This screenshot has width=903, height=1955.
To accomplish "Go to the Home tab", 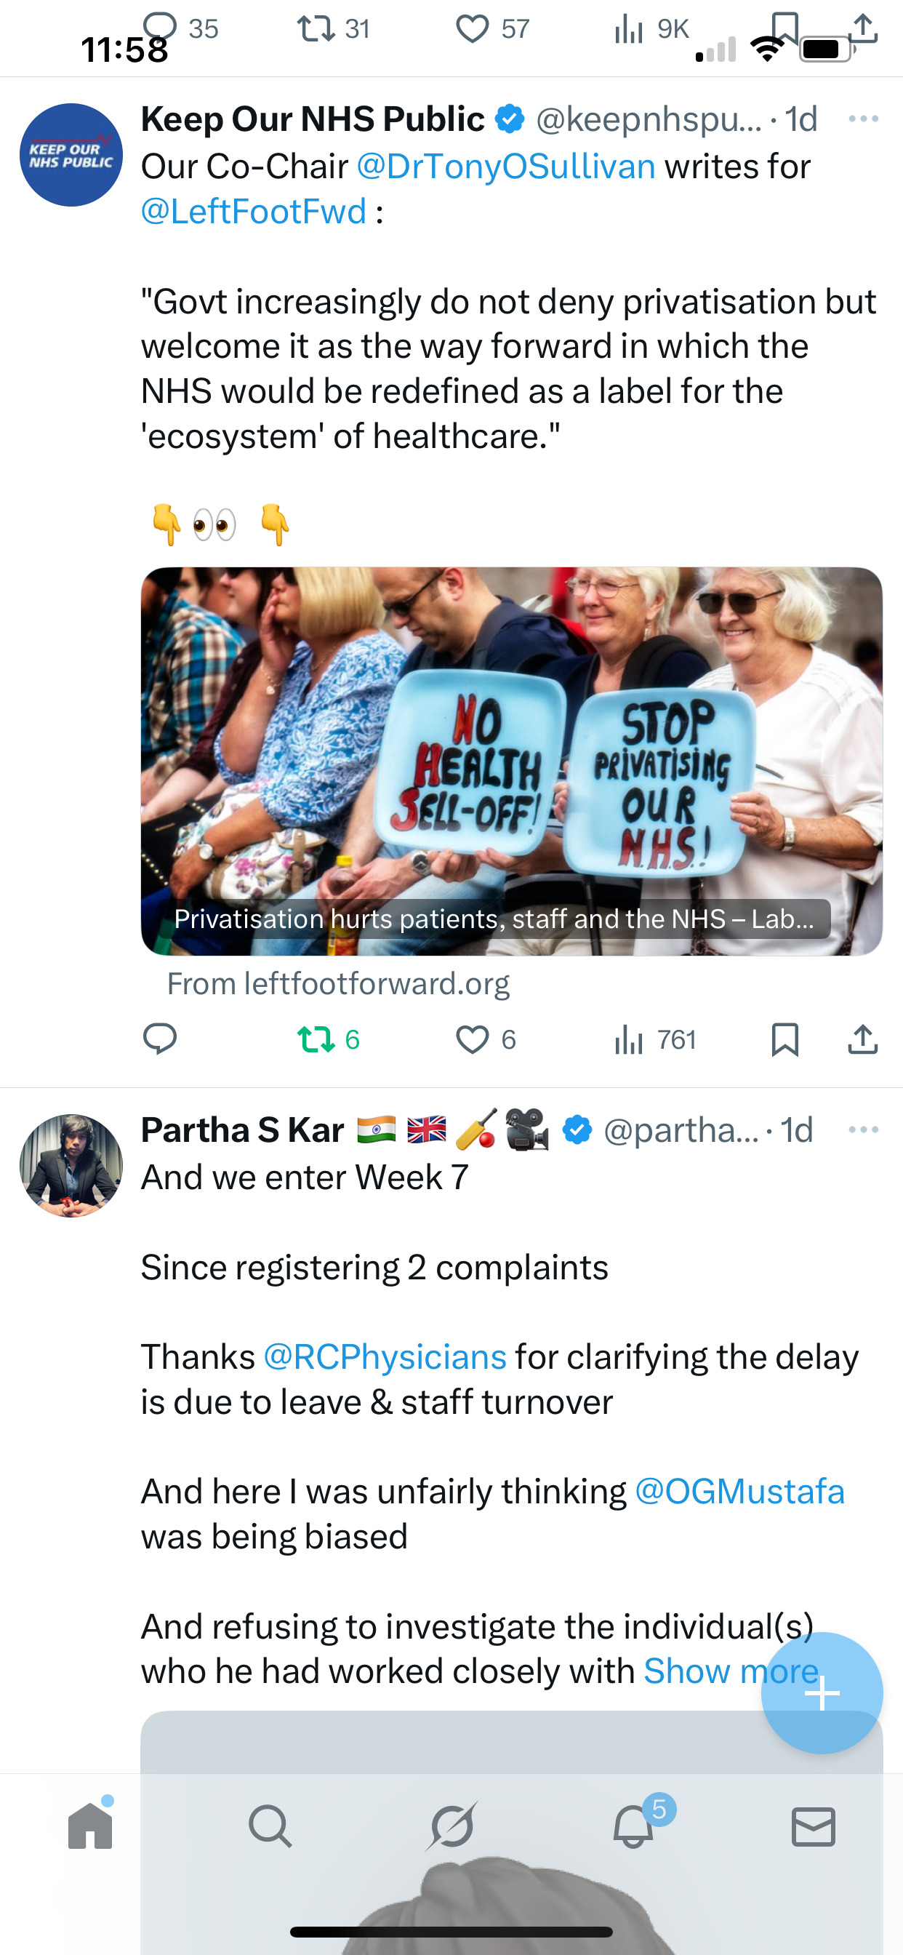I will coord(90,1825).
